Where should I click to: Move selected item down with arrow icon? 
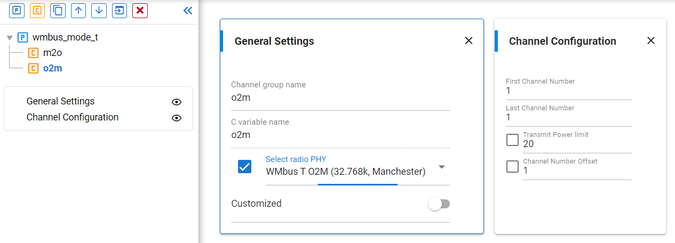99,11
